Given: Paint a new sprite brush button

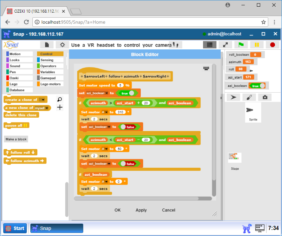Looking at the screenshot, I should (249, 97).
